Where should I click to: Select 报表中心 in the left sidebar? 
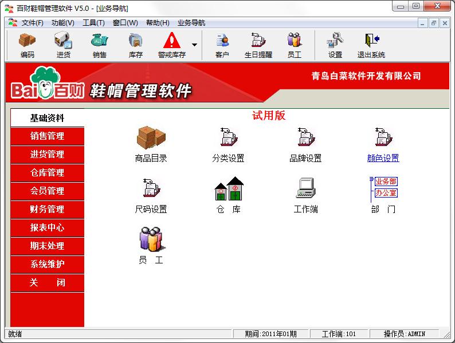(48, 228)
